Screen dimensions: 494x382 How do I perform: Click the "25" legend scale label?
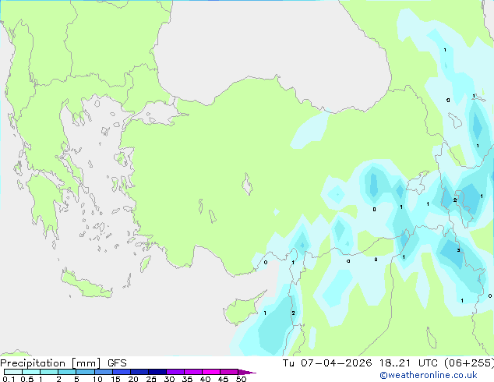click(x=151, y=379)
